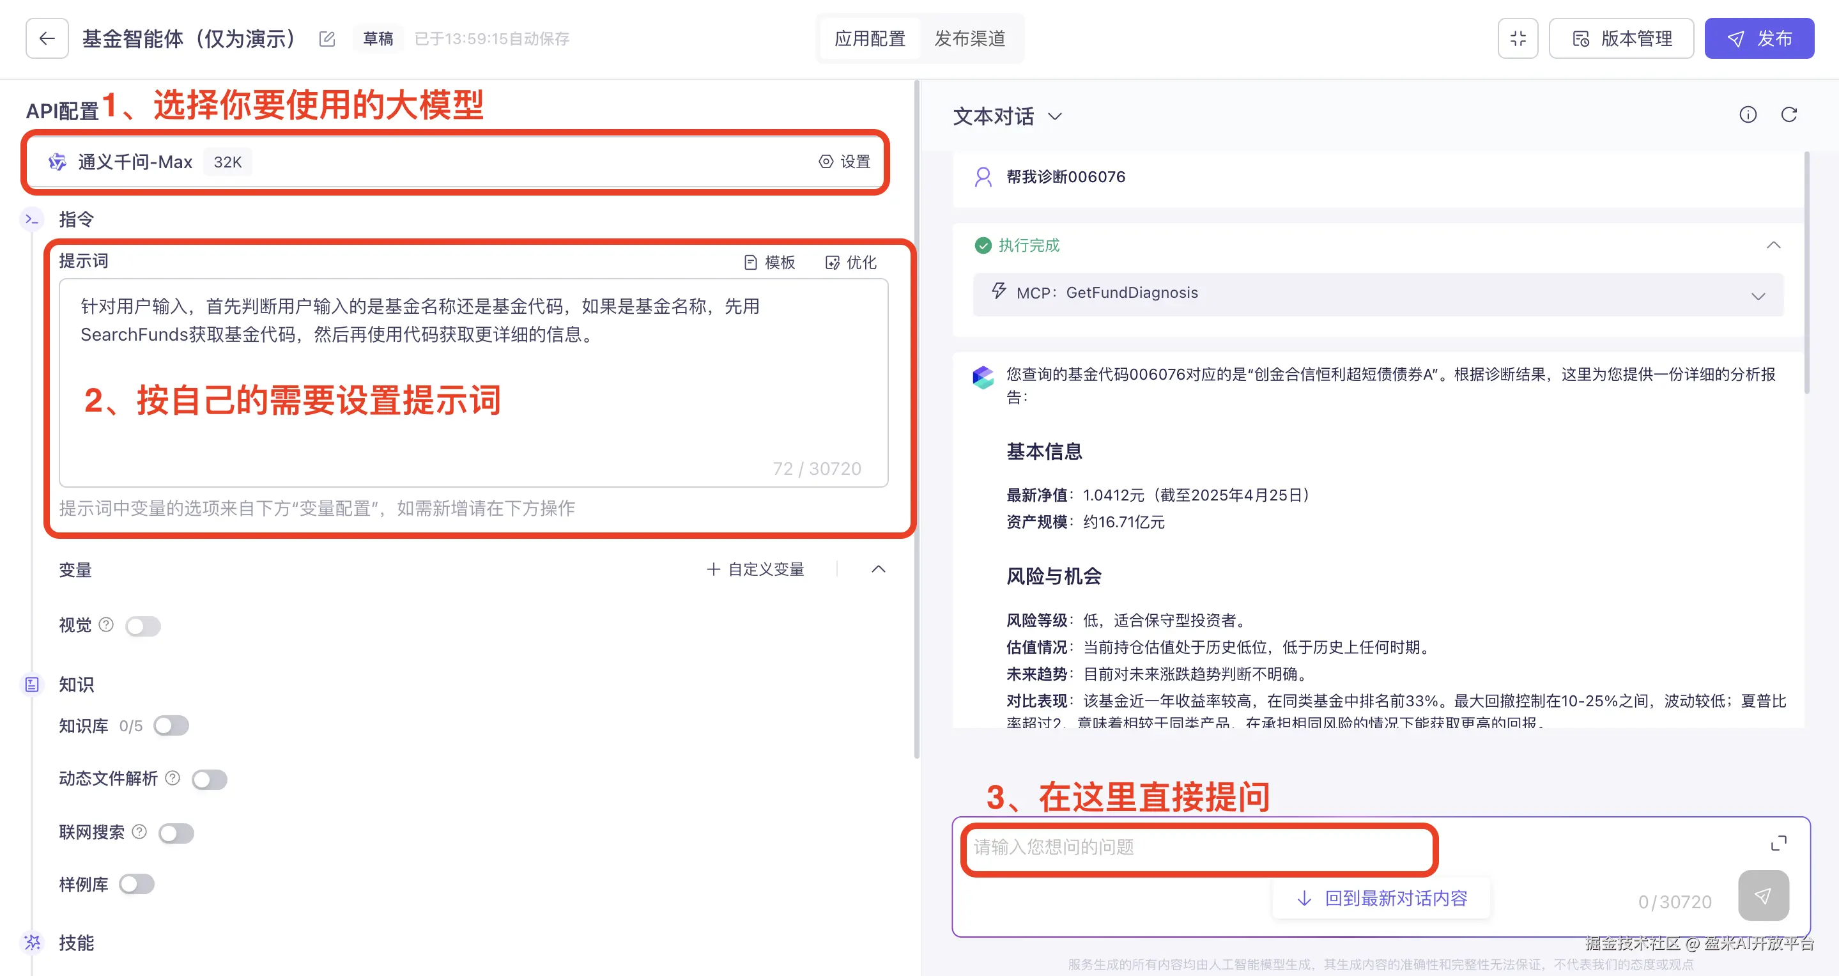The image size is (1839, 976).
Task: Click the chat info icon
Action: coord(1748,115)
